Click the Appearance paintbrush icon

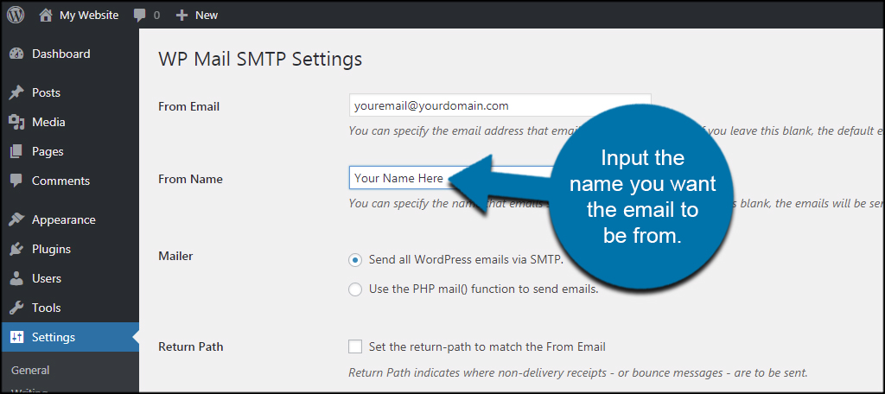click(17, 219)
